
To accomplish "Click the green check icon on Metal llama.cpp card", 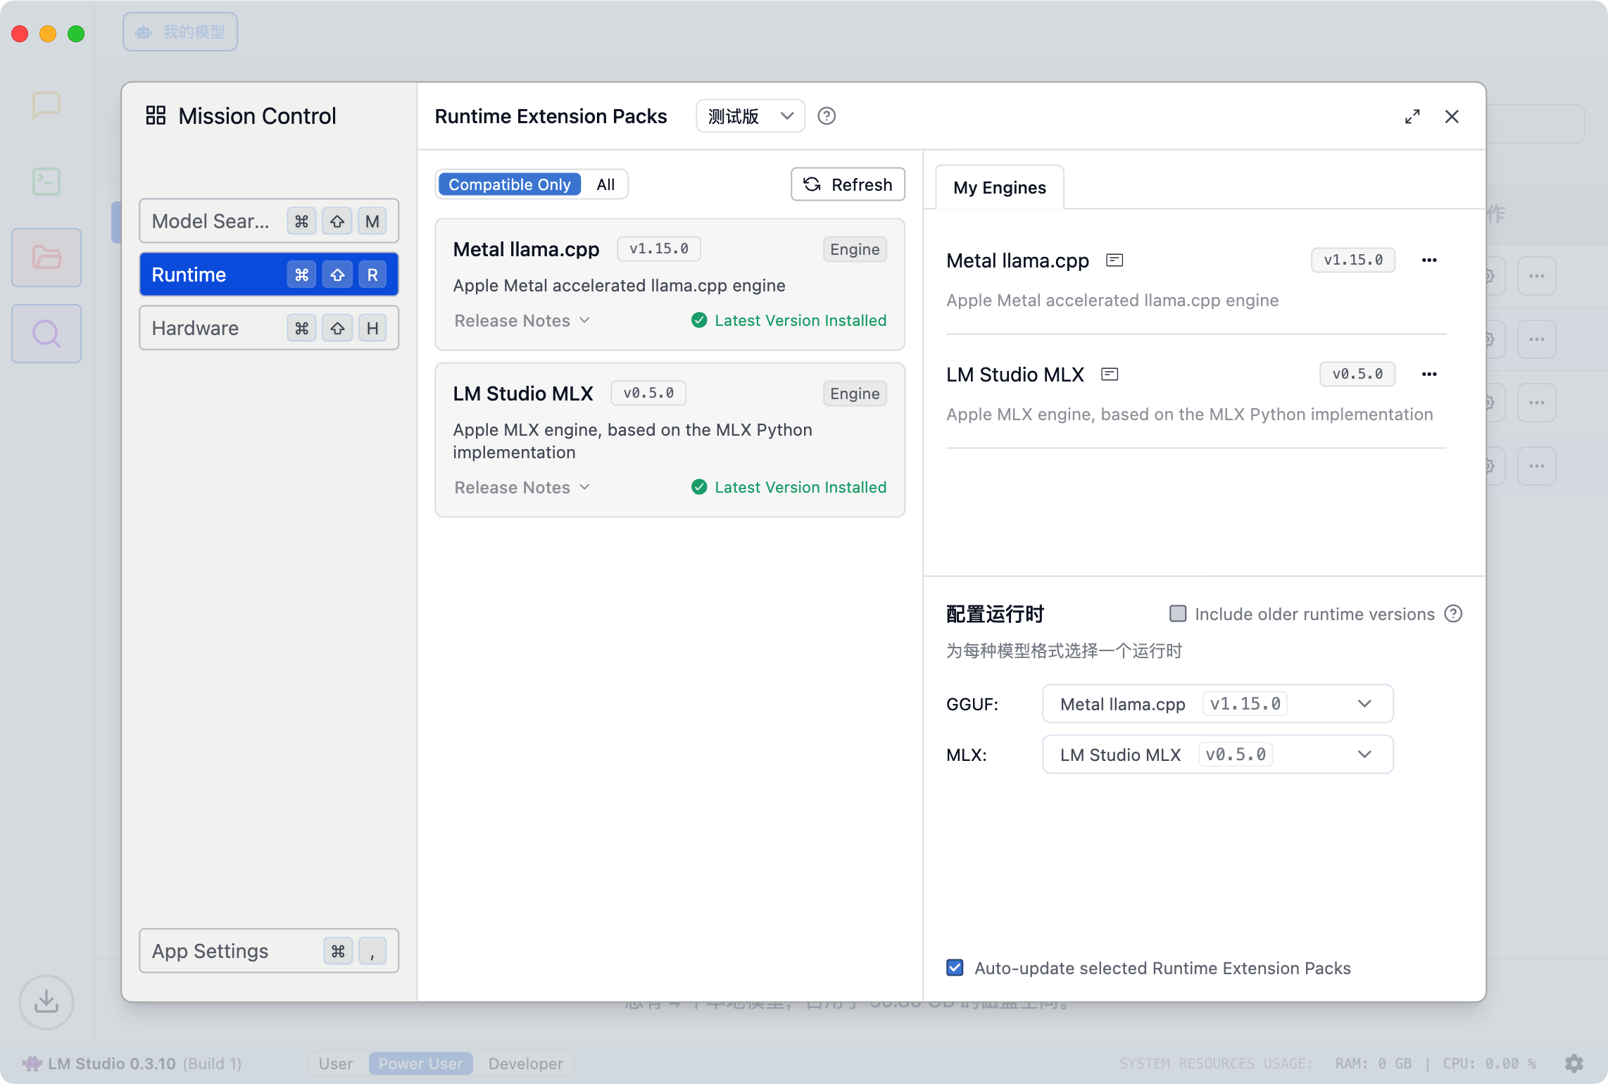I will (699, 320).
